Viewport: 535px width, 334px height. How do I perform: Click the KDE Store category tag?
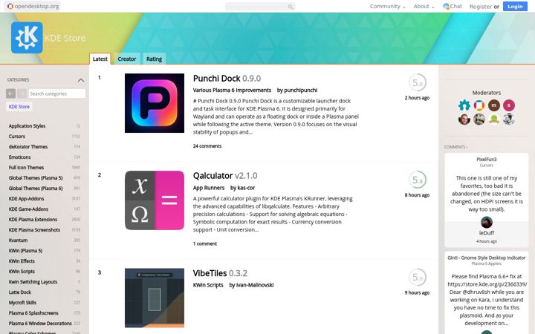click(x=19, y=107)
